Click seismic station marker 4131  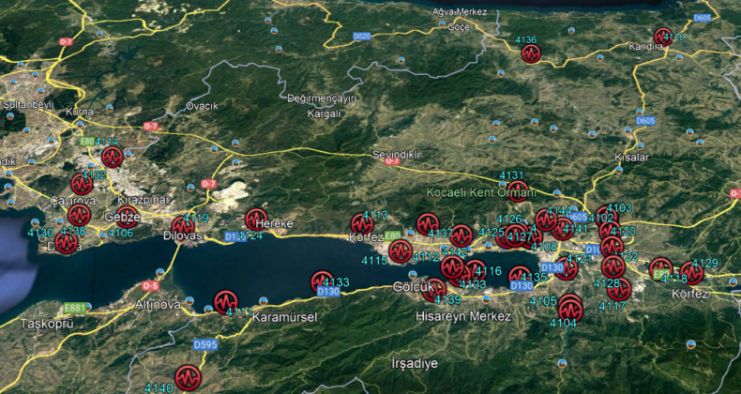(517, 190)
